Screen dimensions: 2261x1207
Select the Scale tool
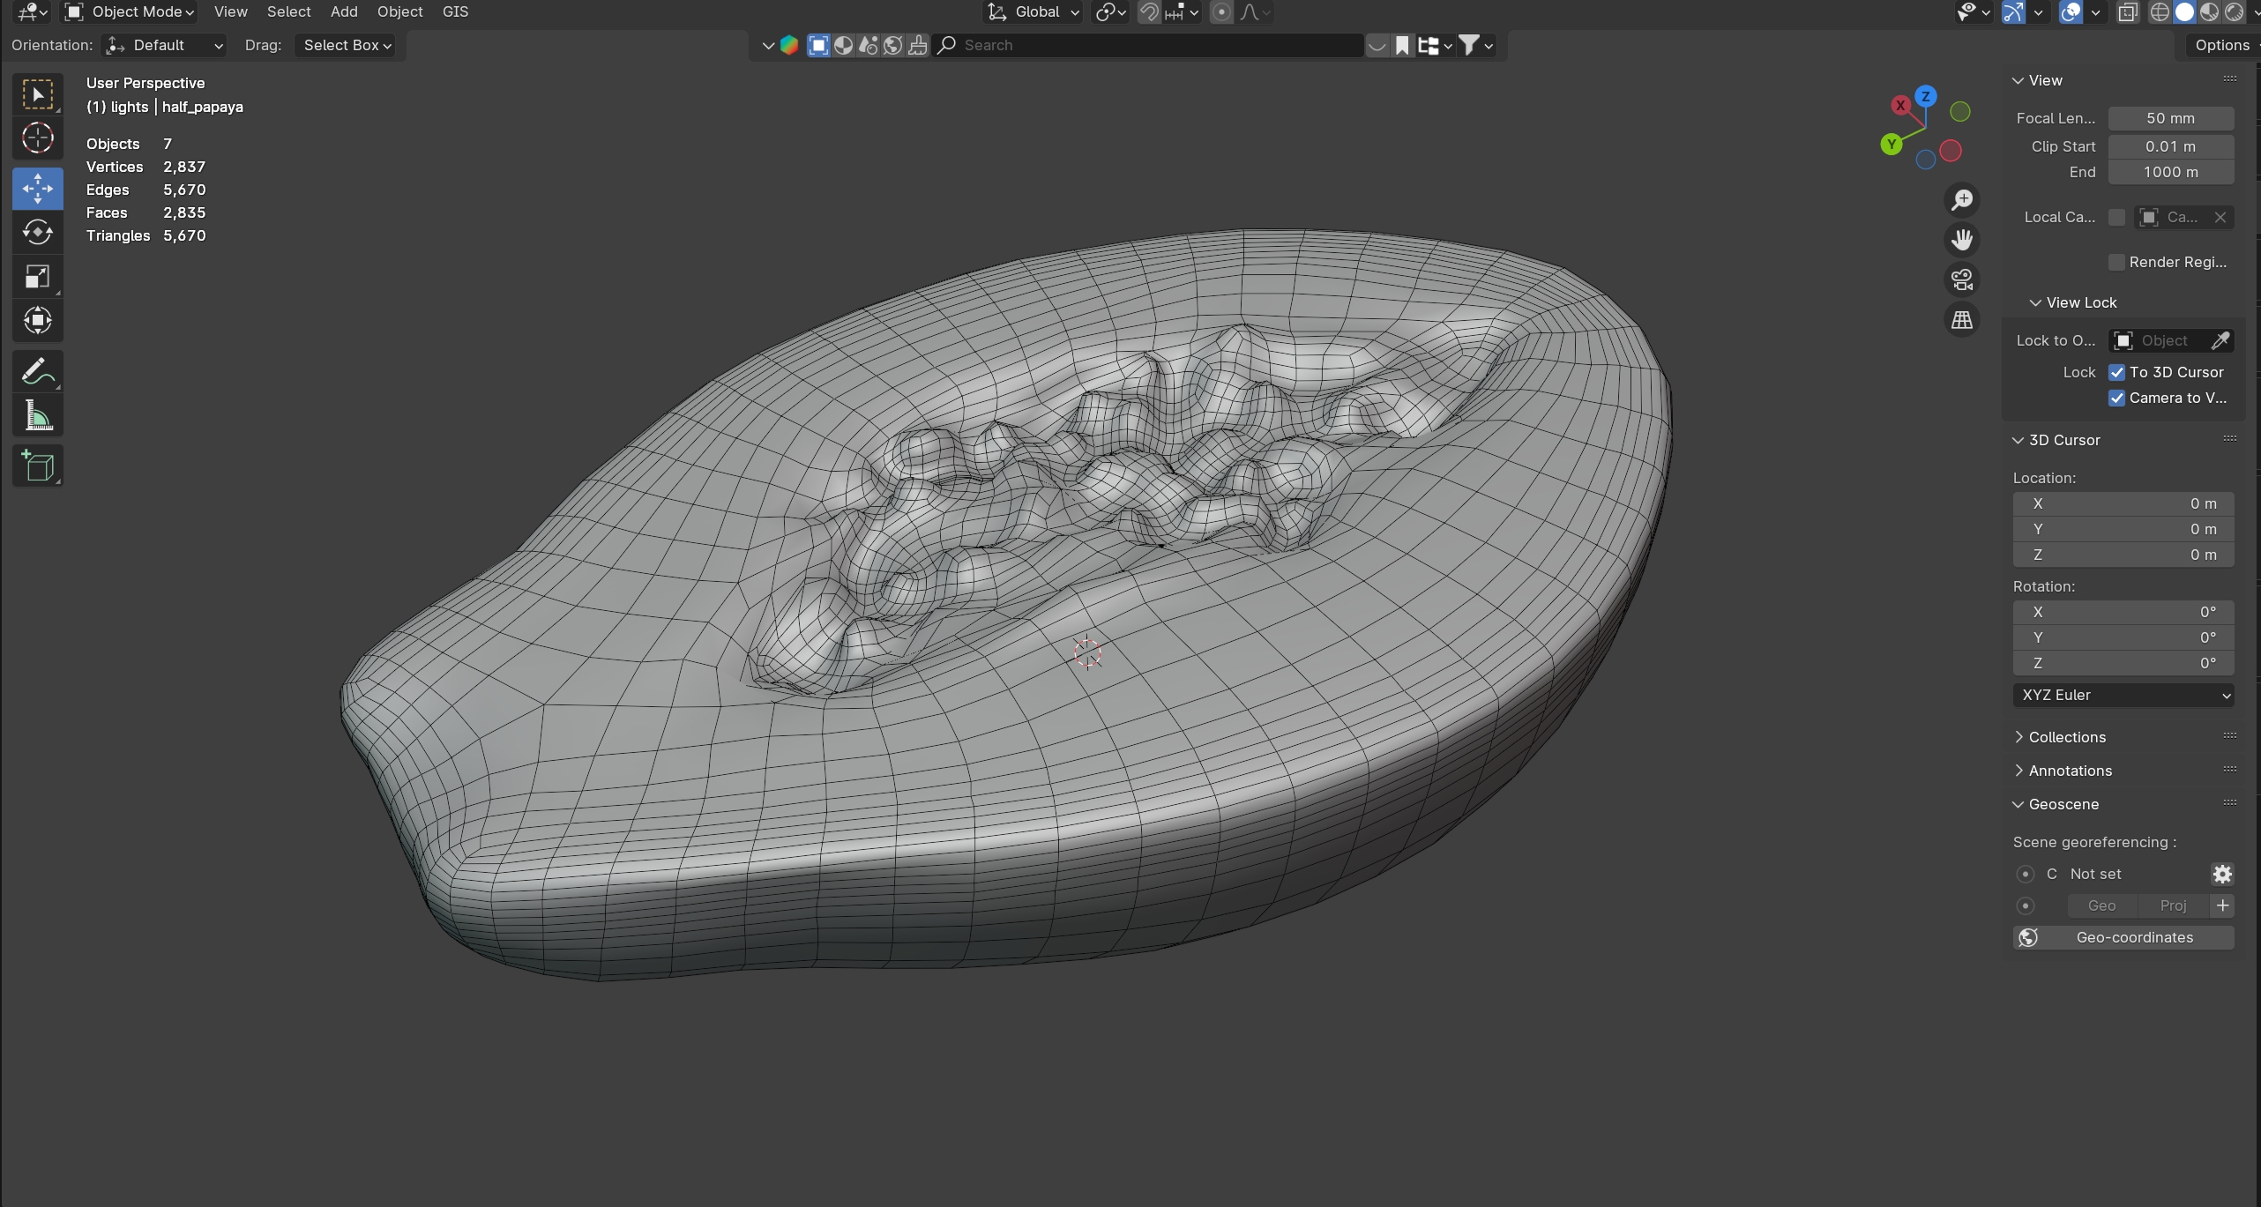coord(37,277)
